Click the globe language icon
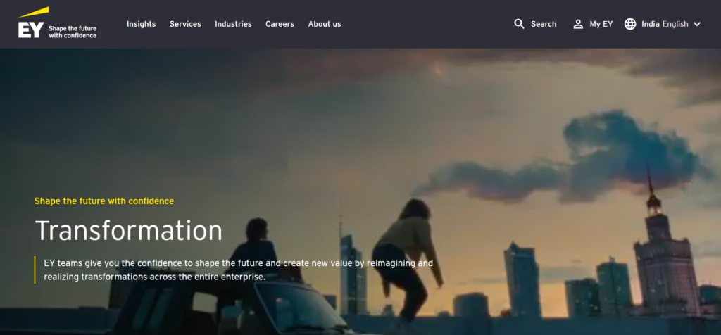Screen dimensions: 721x335 pos(630,24)
